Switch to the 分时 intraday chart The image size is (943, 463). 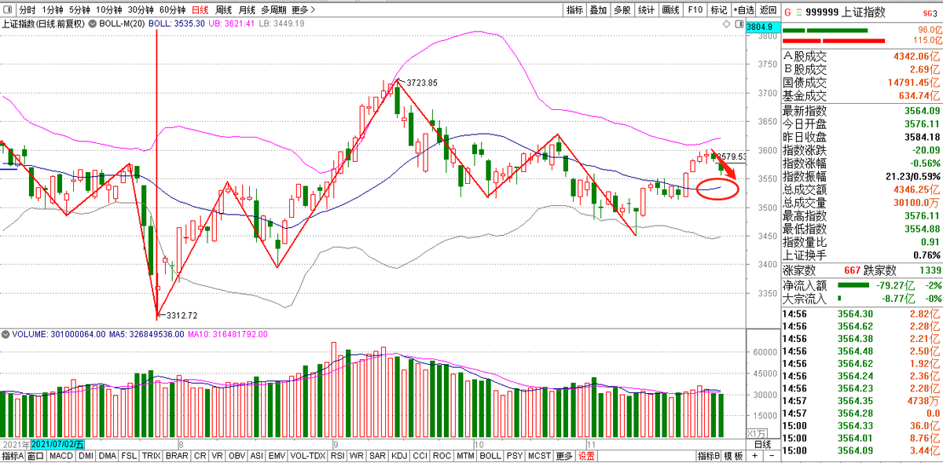point(27,10)
